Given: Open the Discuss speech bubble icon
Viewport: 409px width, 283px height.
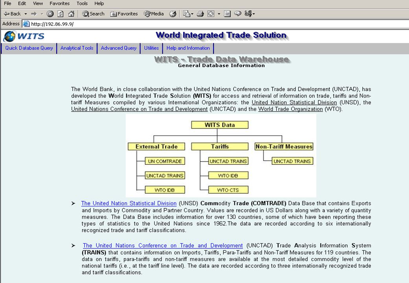Looking at the screenshot, I should (x=238, y=14).
